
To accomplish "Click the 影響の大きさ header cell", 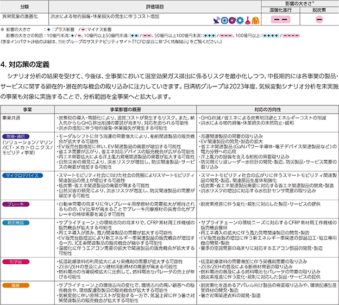I will coord(300,3).
